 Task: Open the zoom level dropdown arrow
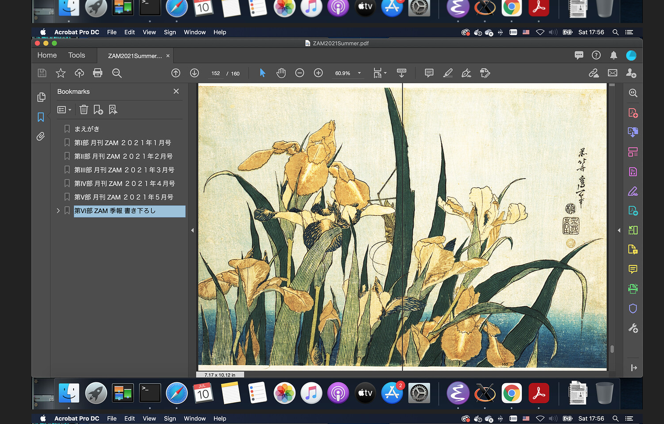[359, 73]
